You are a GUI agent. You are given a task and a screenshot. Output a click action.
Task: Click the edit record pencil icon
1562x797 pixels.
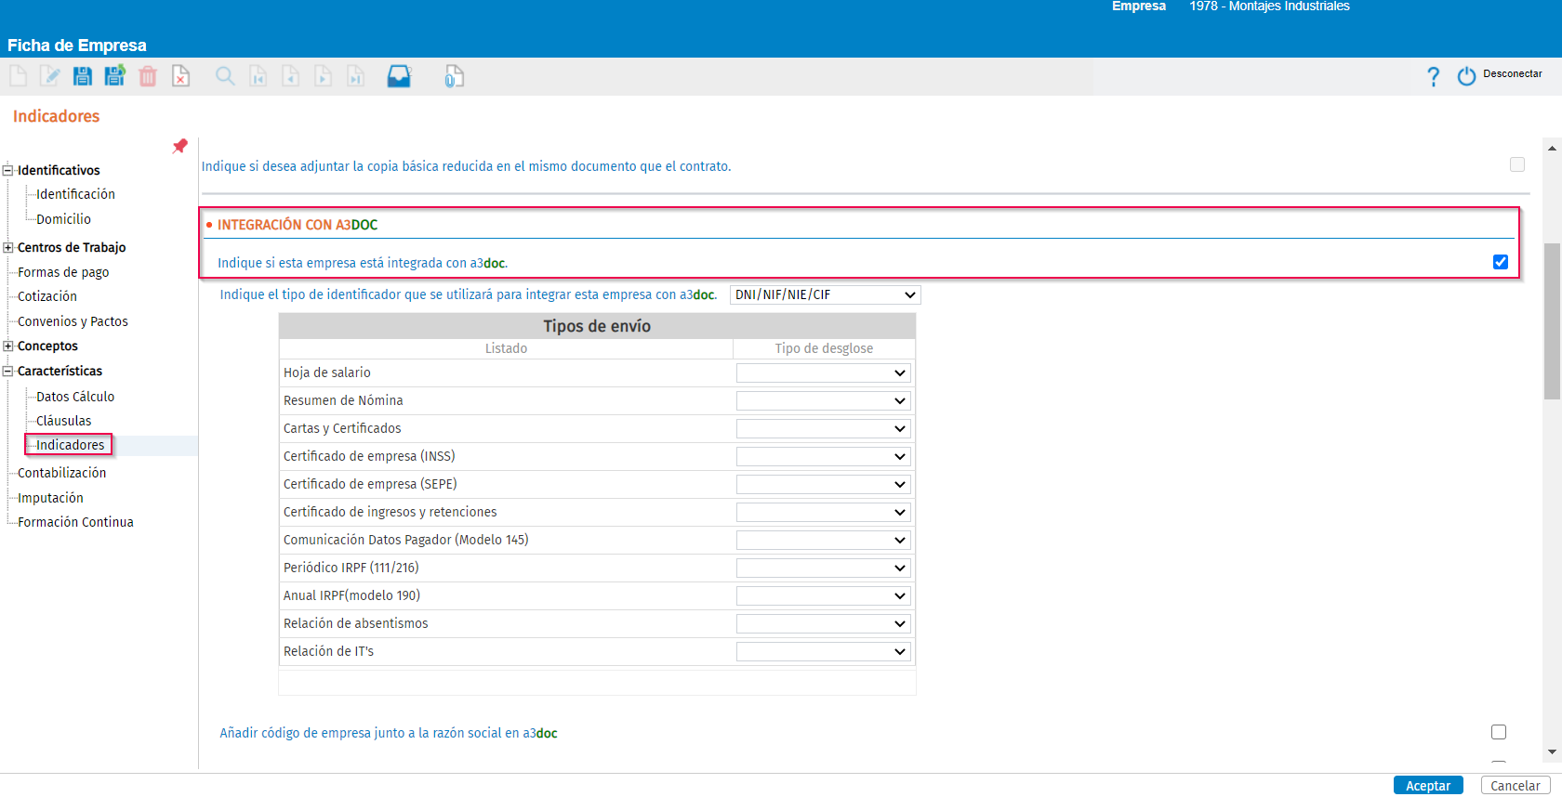point(50,76)
